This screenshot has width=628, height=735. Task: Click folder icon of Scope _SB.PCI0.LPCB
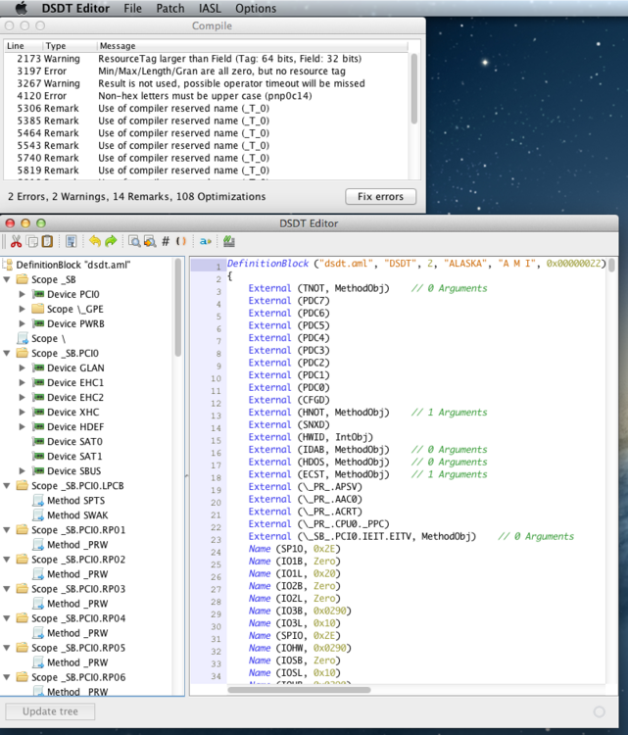22,486
